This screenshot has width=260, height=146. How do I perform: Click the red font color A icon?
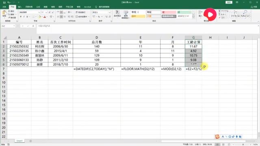pyautogui.click(x=45, y=17)
